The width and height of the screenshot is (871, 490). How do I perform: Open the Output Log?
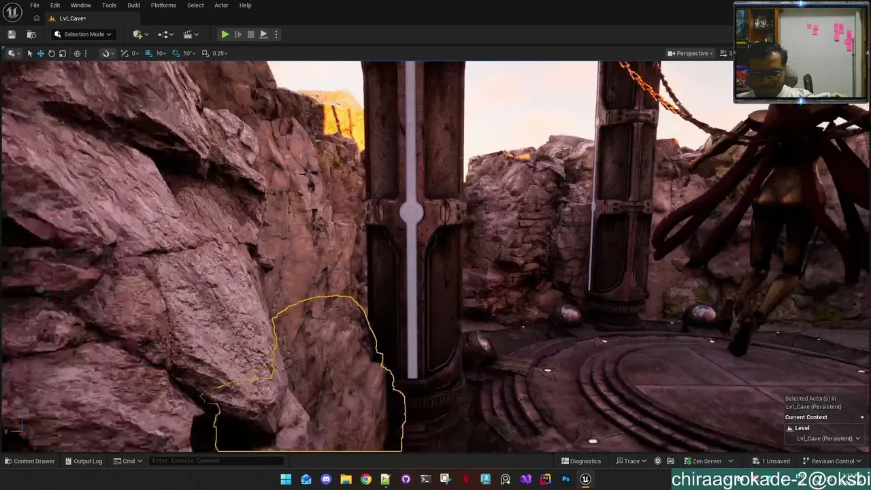click(84, 461)
